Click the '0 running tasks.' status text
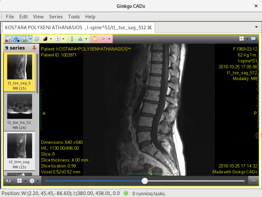262x197 pixels. click(x=149, y=194)
